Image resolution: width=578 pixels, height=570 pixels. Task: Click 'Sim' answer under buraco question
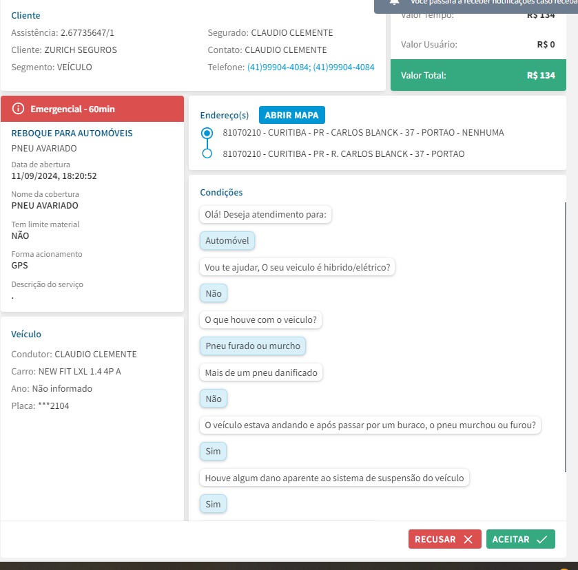click(x=213, y=452)
